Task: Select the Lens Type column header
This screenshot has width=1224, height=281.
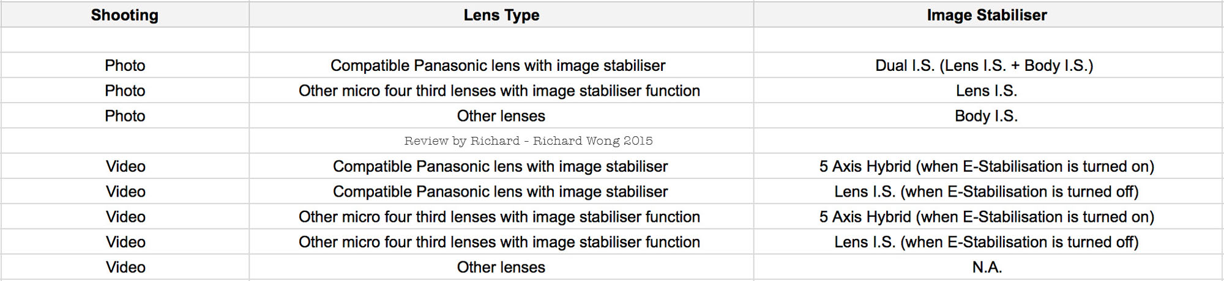Action: coord(501,15)
